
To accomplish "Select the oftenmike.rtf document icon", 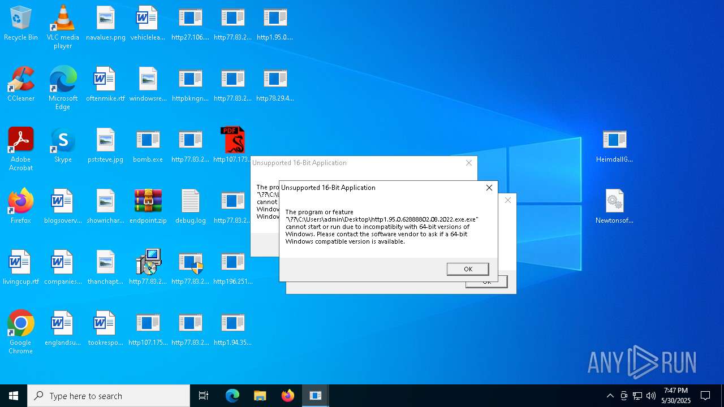I will coord(106,85).
